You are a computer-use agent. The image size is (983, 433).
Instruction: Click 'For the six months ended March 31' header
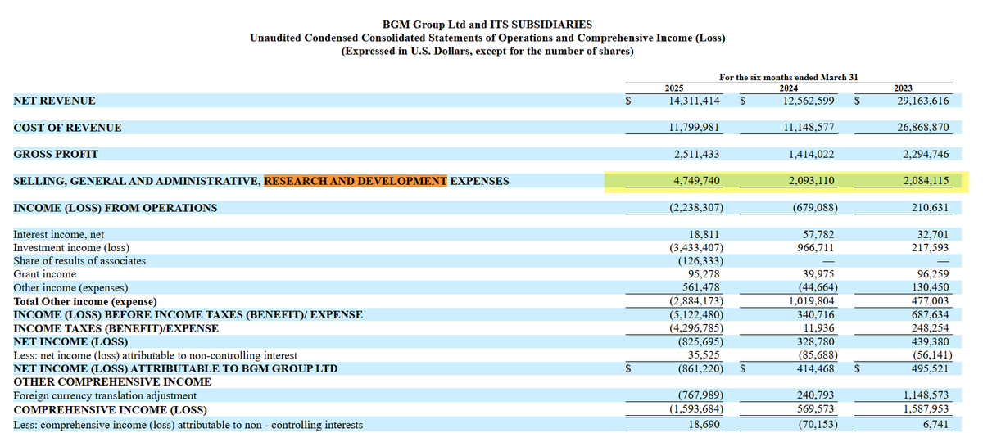788,77
